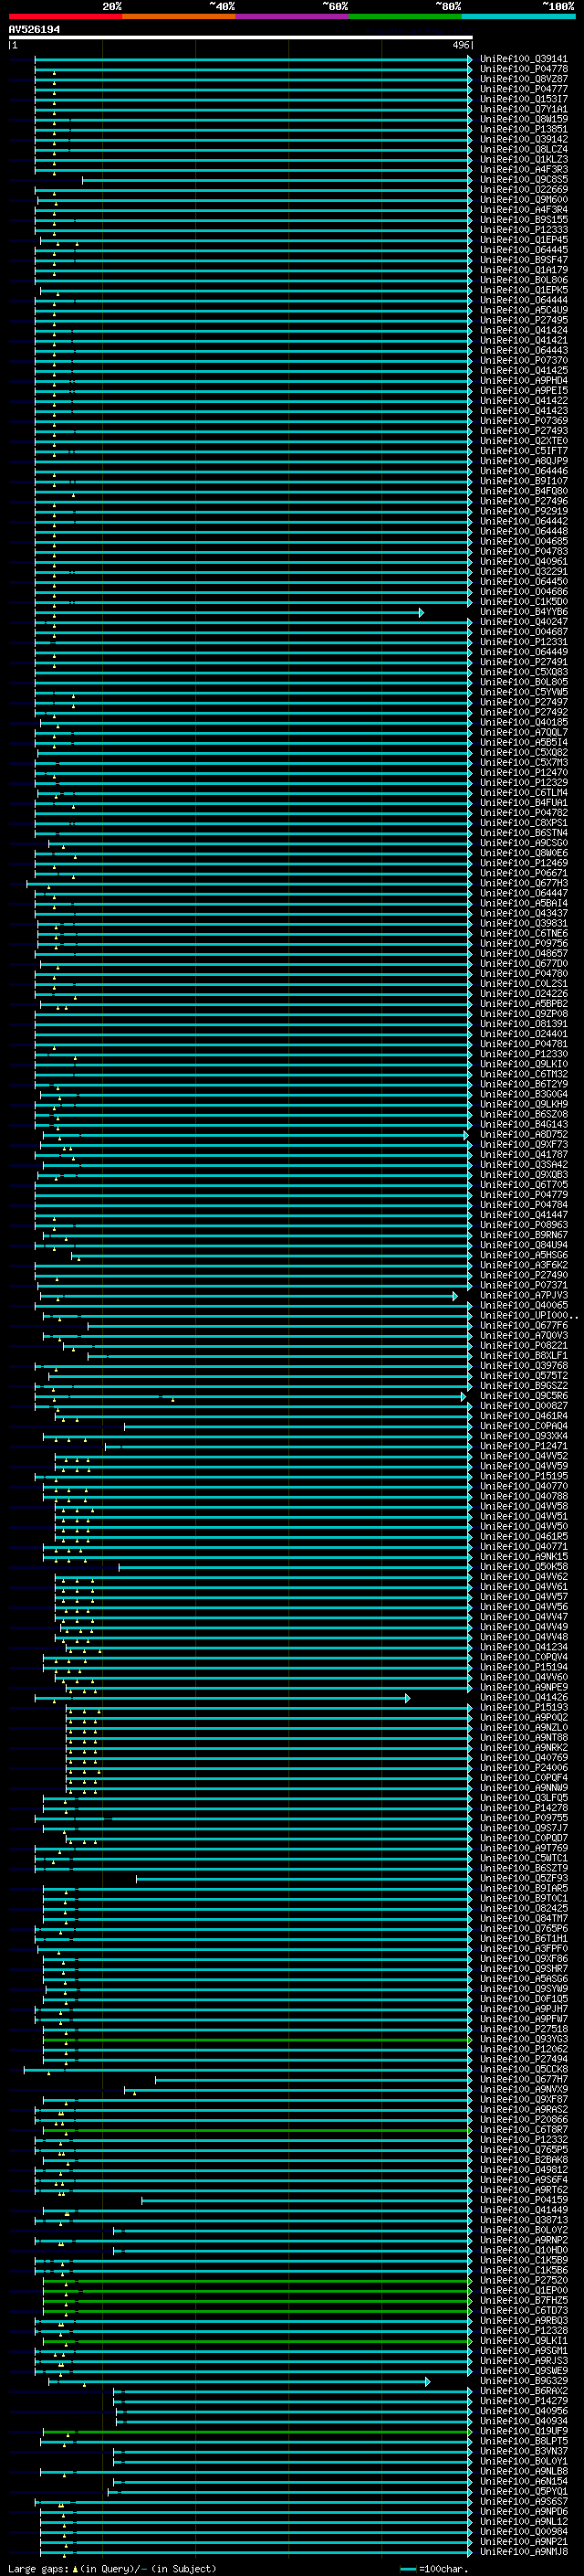
Task: Select the UniRef100_Q8VZ87 hit label
Action: [523, 79]
